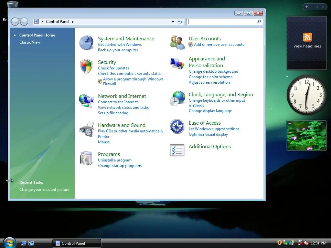
Task: Click Change the color scheme link
Action: pos(210,77)
